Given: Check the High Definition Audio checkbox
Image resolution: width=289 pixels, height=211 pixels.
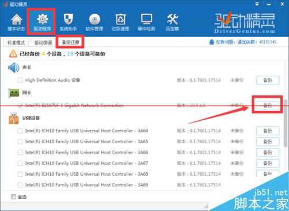Looking at the screenshot, I should [x=20, y=80].
